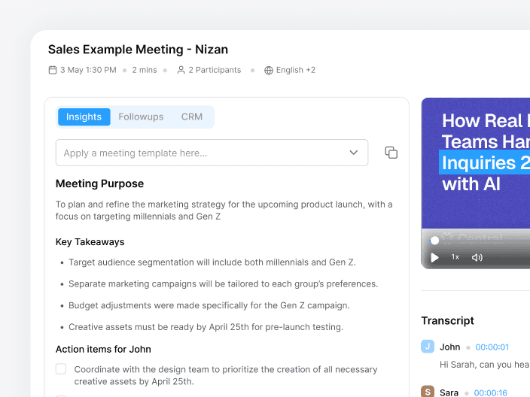Click the calendar icon beside 3 May
Image resolution: width=530 pixels, height=397 pixels.
(x=53, y=70)
